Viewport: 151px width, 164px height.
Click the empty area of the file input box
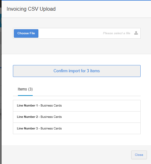(70, 33)
